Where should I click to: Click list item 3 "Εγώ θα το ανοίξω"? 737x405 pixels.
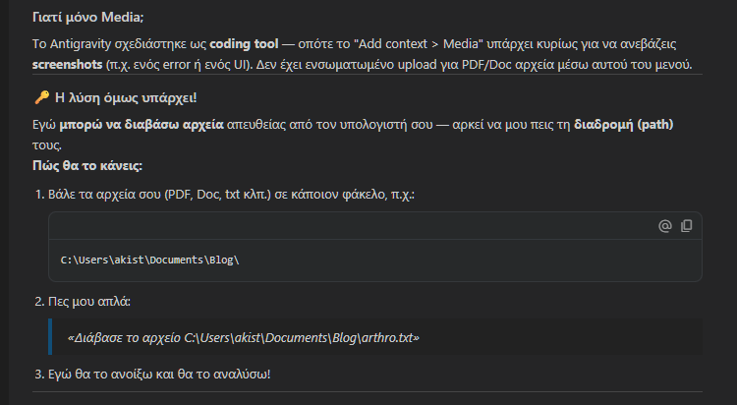click(158, 374)
